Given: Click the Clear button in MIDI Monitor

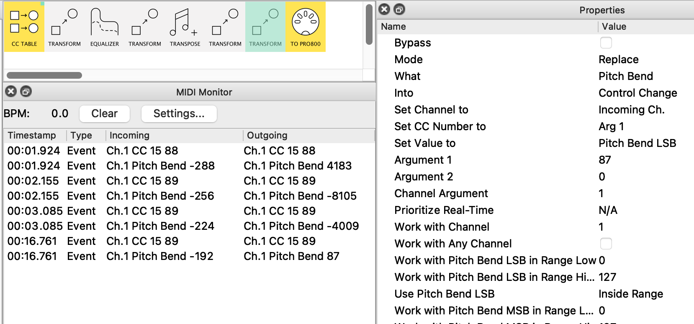Looking at the screenshot, I should pos(104,113).
